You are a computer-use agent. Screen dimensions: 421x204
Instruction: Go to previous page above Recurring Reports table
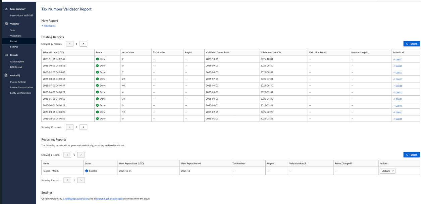coord(67,155)
